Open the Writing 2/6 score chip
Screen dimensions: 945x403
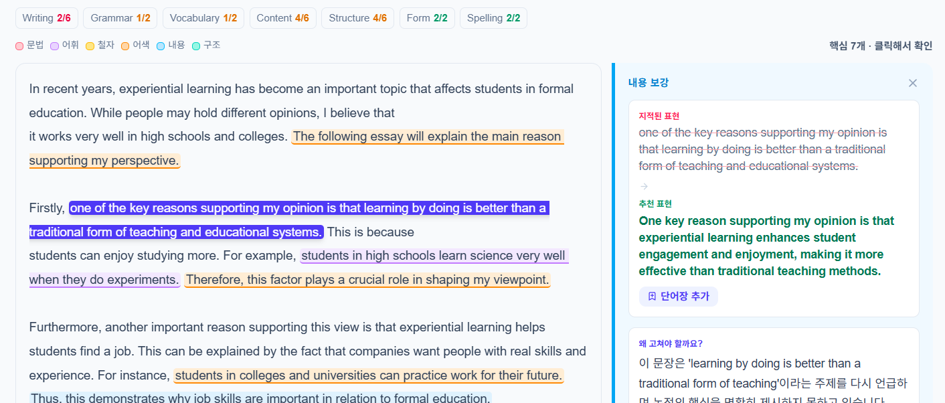tap(46, 18)
